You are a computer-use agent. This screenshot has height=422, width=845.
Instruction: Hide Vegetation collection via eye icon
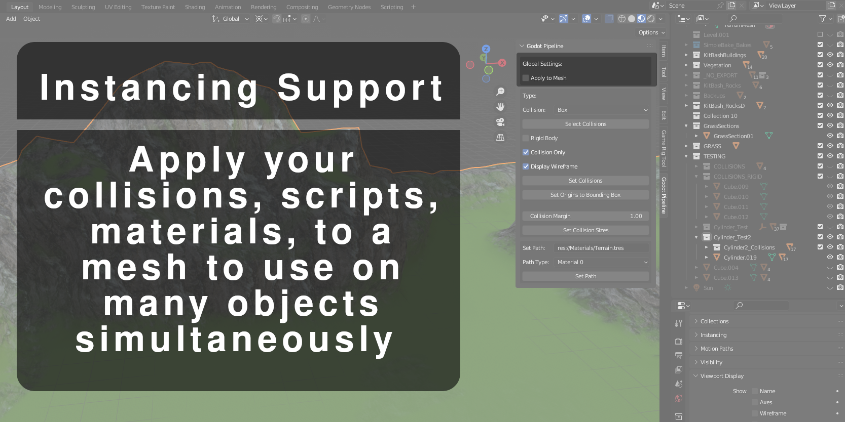[x=830, y=65]
